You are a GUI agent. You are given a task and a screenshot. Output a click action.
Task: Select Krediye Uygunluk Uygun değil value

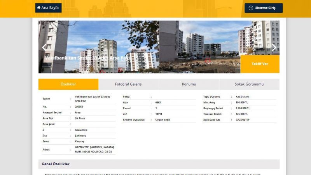click(x=162, y=120)
